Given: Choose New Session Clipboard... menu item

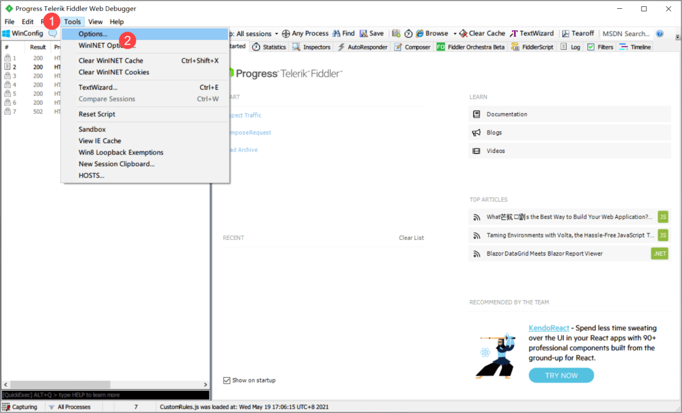Looking at the screenshot, I should coord(145,164).
